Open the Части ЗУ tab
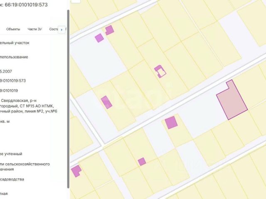 pos(34,29)
